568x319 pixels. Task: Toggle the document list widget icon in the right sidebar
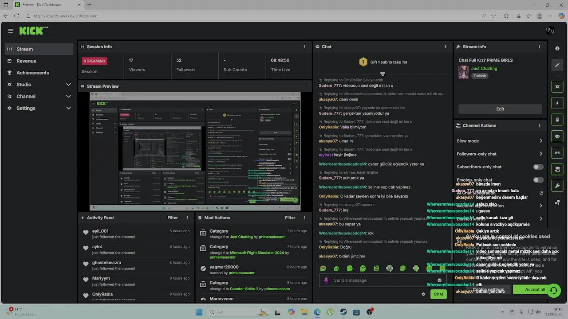coord(557,120)
